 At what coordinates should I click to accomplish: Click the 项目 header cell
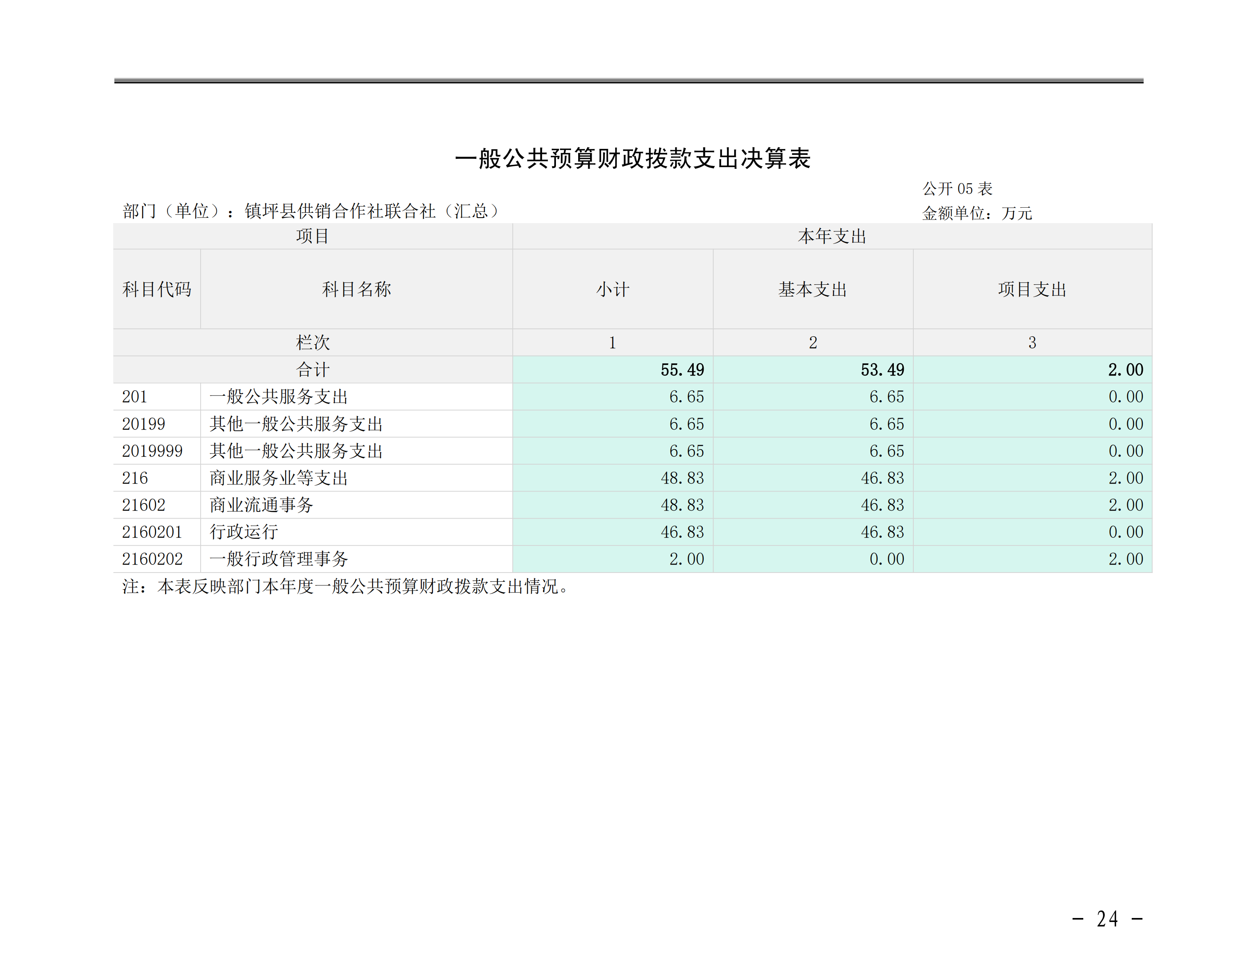click(313, 236)
